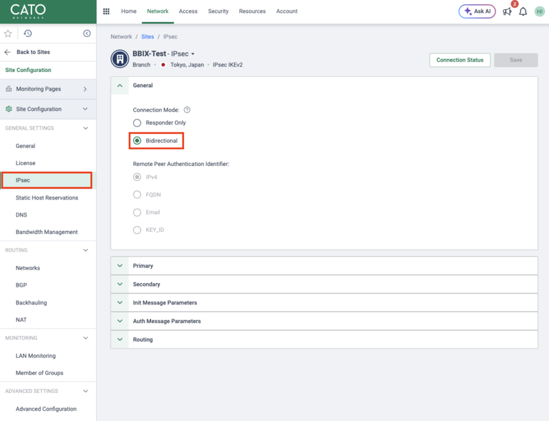The width and height of the screenshot is (549, 421).
Task: Click Network in the breadcrumb
Action: (121, 37)
